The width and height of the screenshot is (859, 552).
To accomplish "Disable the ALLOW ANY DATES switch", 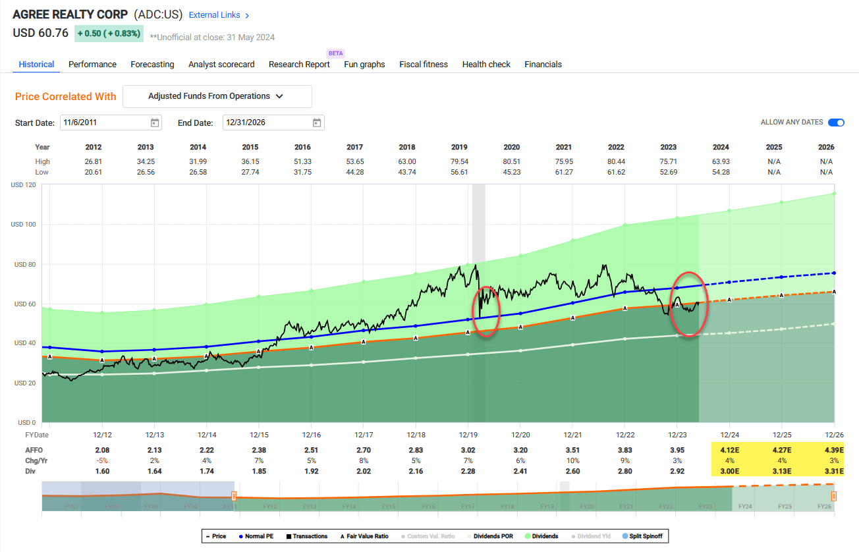I will (x=837, y=123).
